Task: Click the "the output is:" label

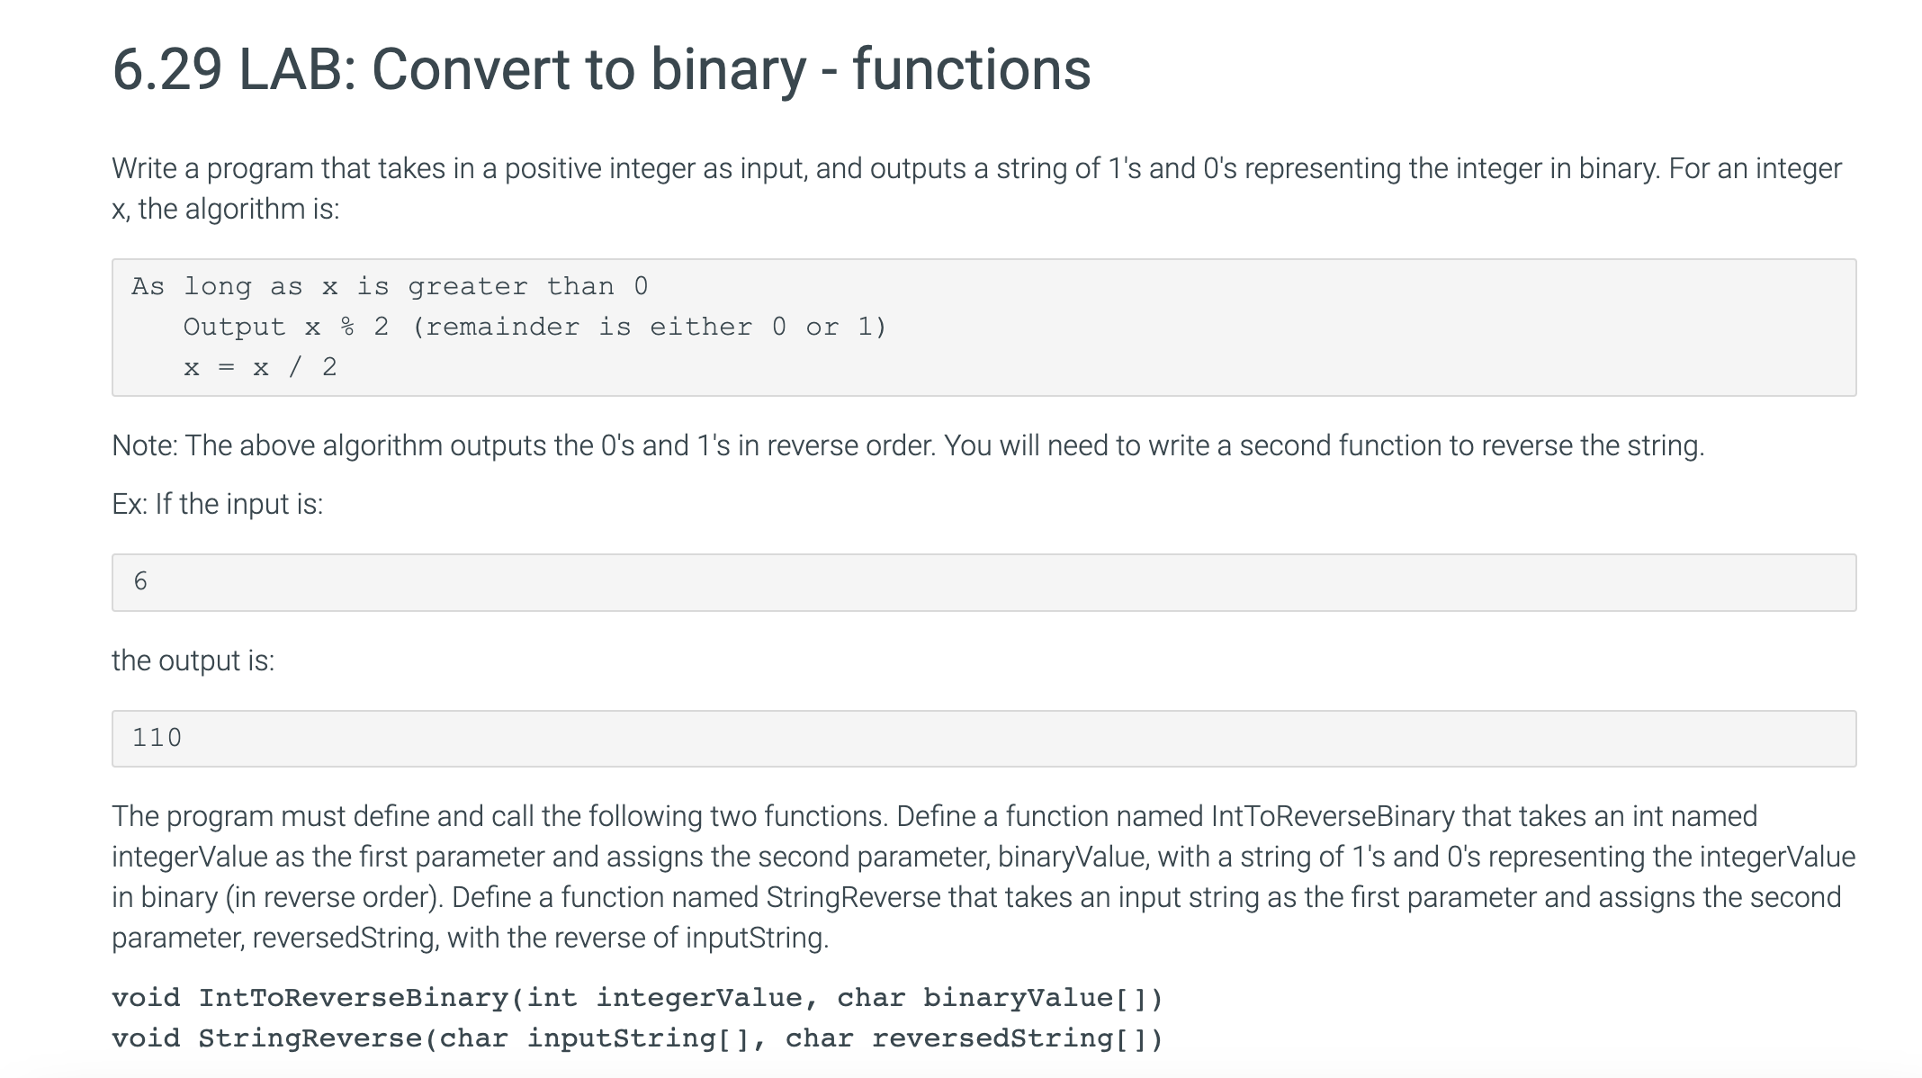Action: [193, 660]
